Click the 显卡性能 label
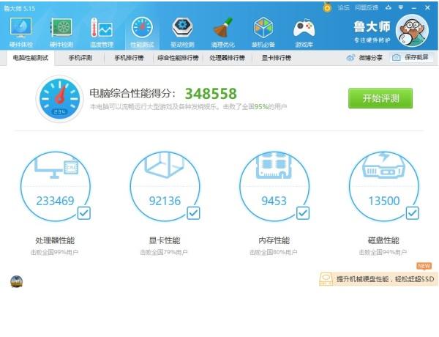 tap(165, 240)
